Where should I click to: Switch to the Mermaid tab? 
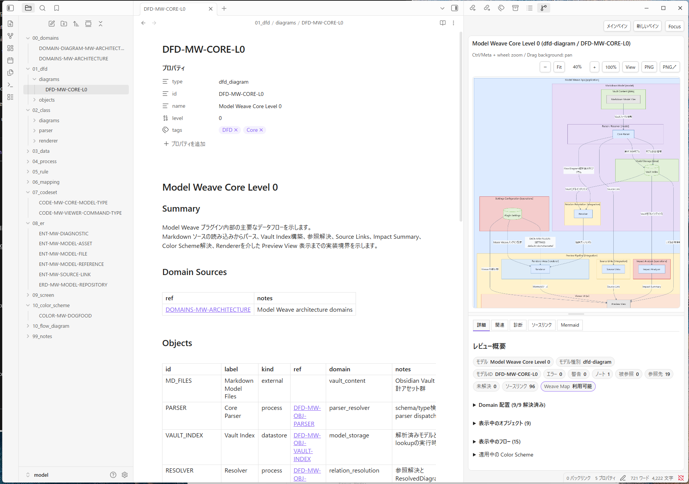(570, 325)
